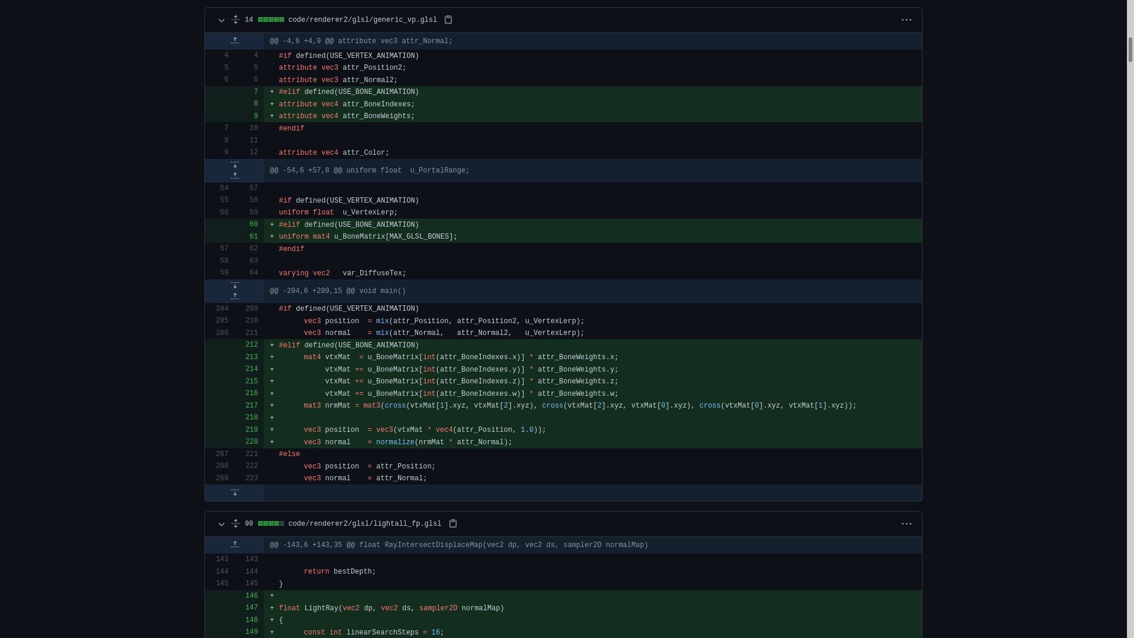This screenshot has height=638, width=1134.
Task: Expand all lines in generic_vp.glsl
Action: click(x=236, y=20)
